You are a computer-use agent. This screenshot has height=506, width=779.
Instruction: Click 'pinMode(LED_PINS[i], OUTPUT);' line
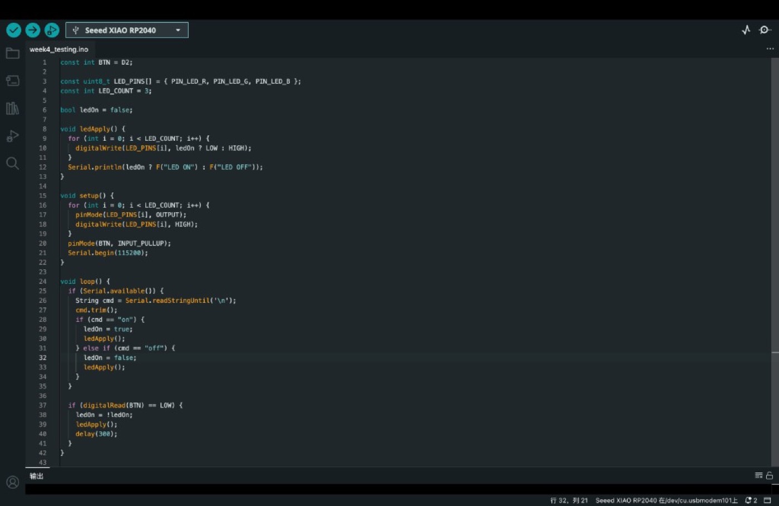pos(131,215)
